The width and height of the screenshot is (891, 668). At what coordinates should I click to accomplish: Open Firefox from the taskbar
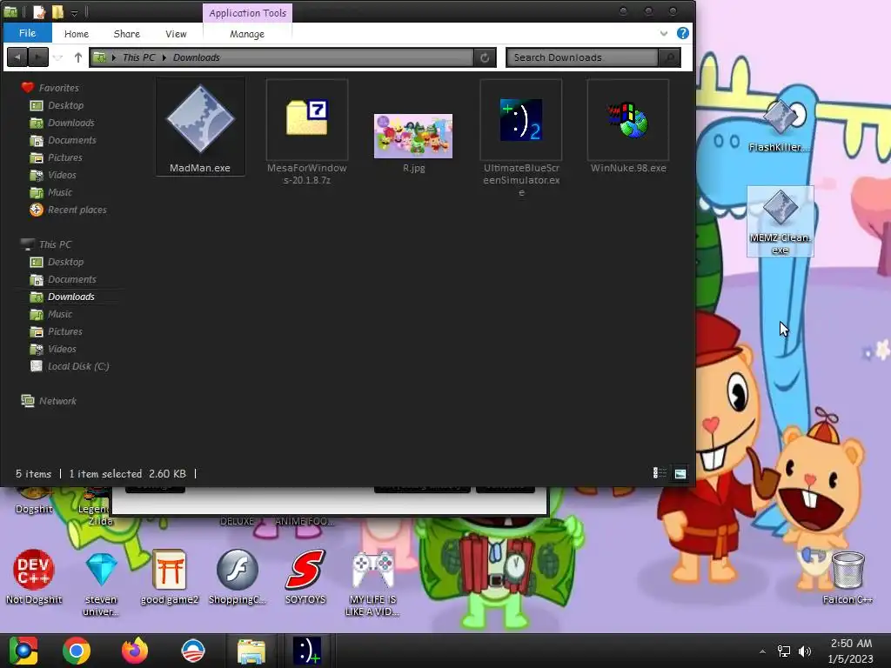point(135,651)
